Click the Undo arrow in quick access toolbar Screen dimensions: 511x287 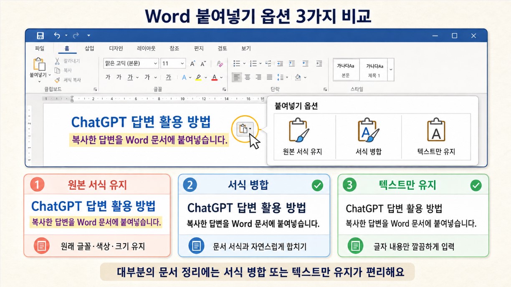point(57,35)
